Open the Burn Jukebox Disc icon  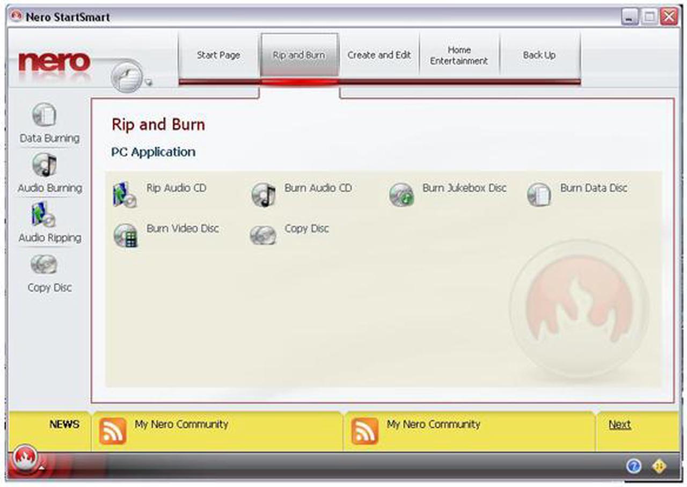click(x=401, y=195)
